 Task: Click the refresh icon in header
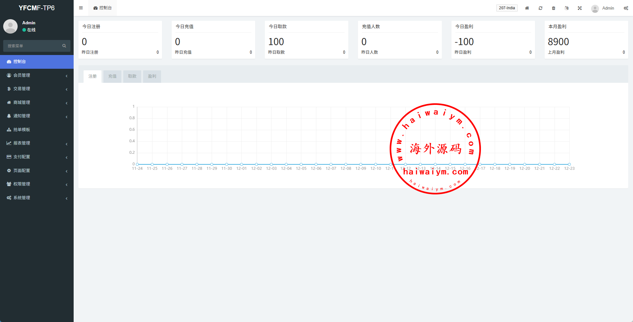(540, 8)
